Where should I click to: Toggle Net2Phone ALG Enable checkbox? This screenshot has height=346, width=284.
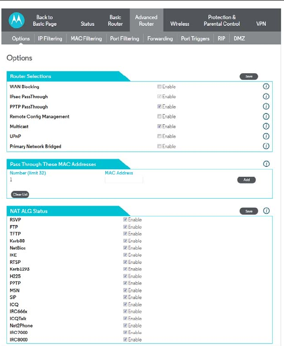(125, 325)
